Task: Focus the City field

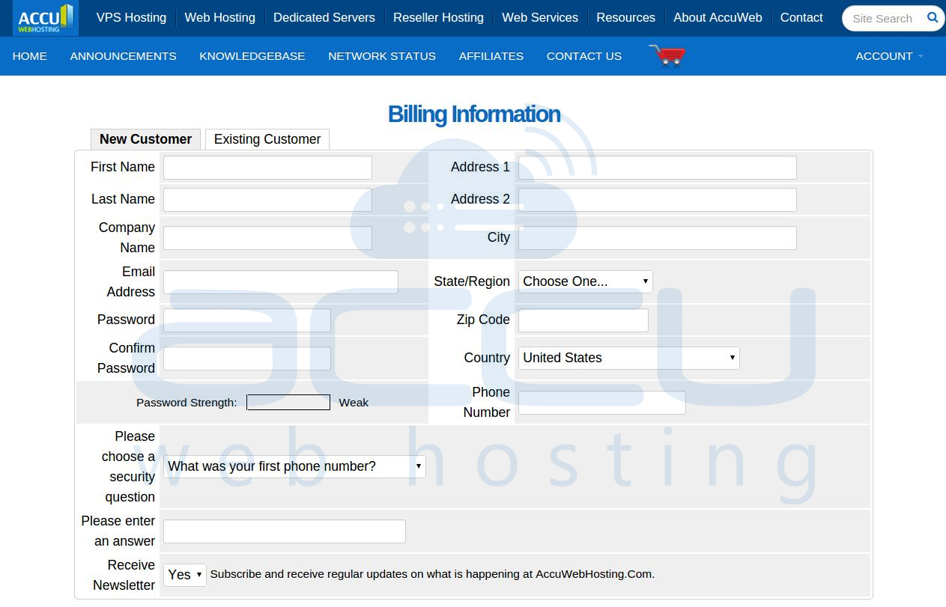Action: [658, 238]
